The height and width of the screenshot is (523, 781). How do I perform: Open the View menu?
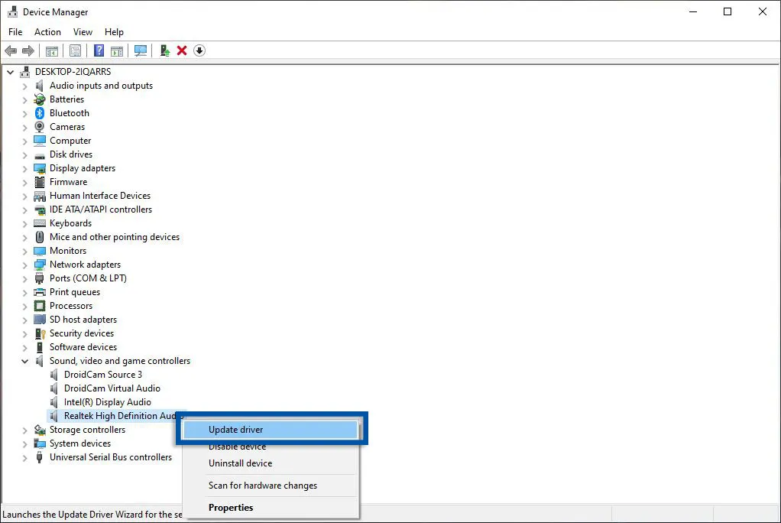[83, 32]
